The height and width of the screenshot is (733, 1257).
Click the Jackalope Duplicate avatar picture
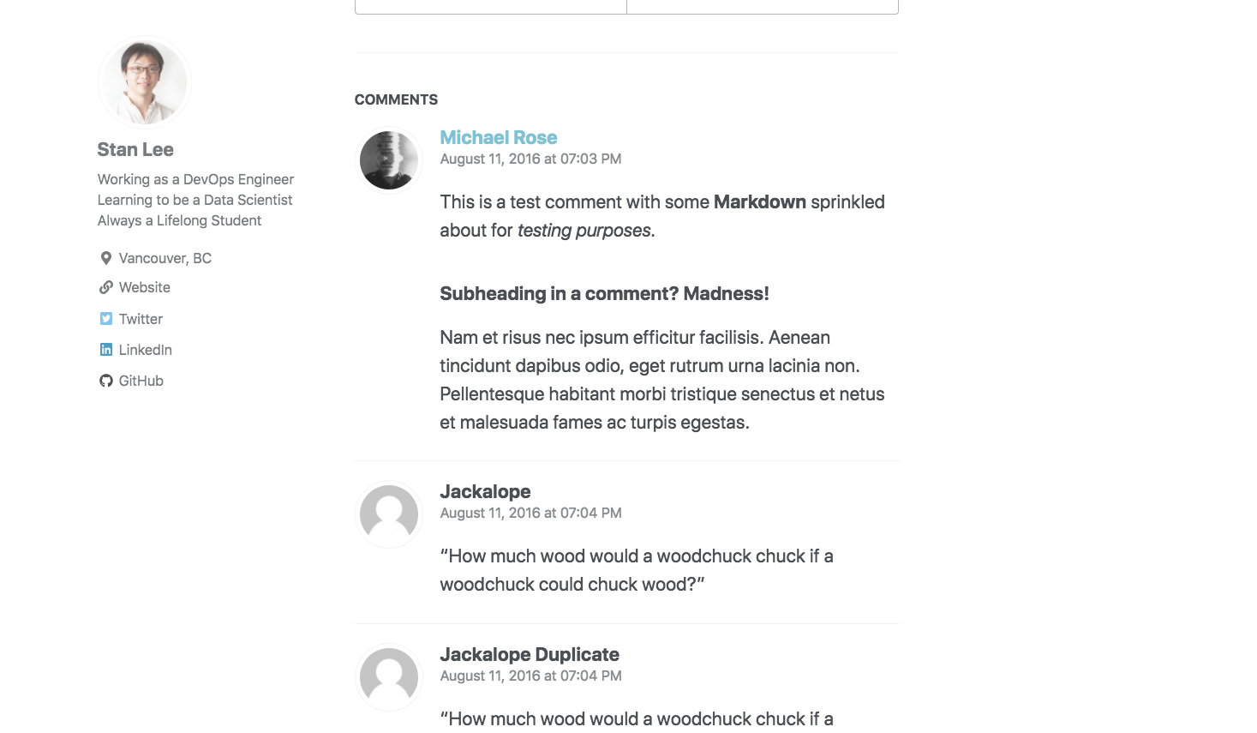coord(388,676)
